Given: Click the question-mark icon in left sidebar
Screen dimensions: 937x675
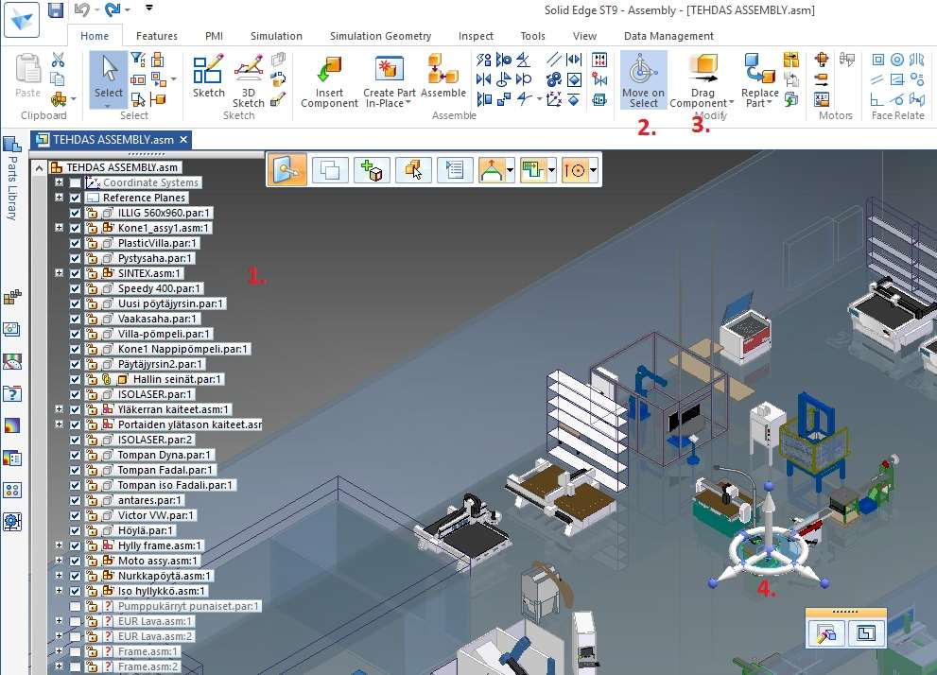Looking at the screenshot, I should 12,393.
